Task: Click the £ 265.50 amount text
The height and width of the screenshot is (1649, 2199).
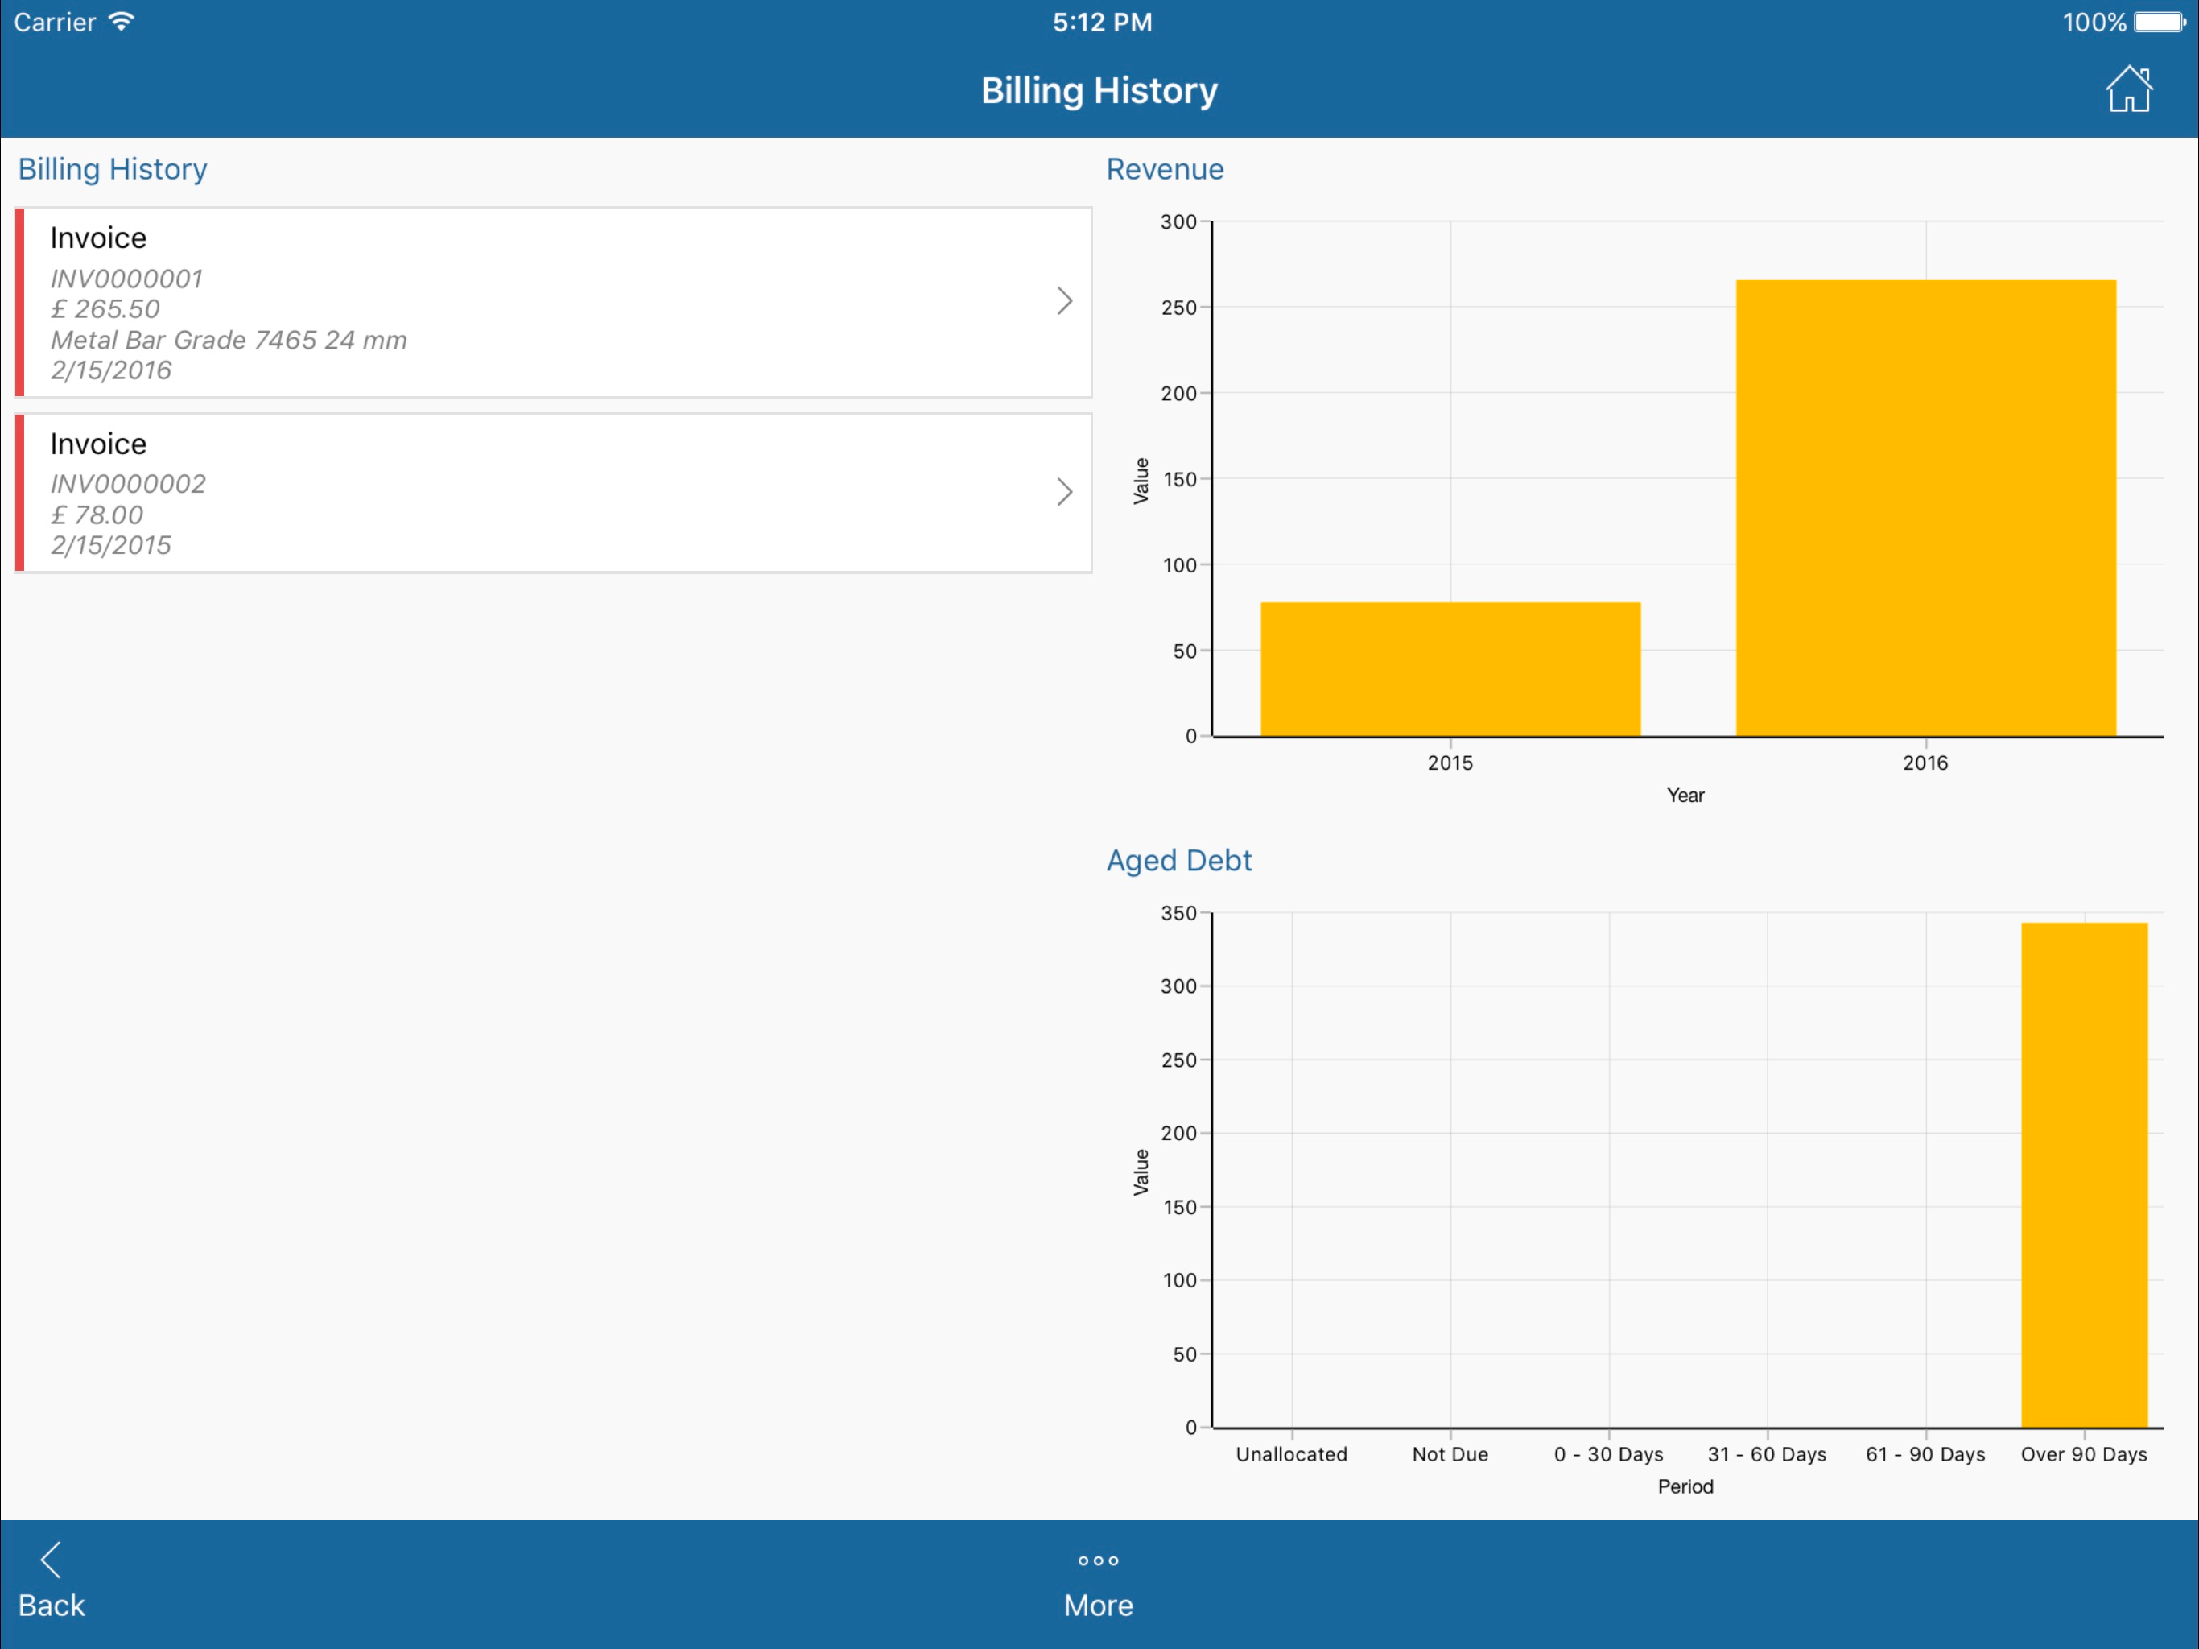Action: pyautogui.click(x=105, y=309)
